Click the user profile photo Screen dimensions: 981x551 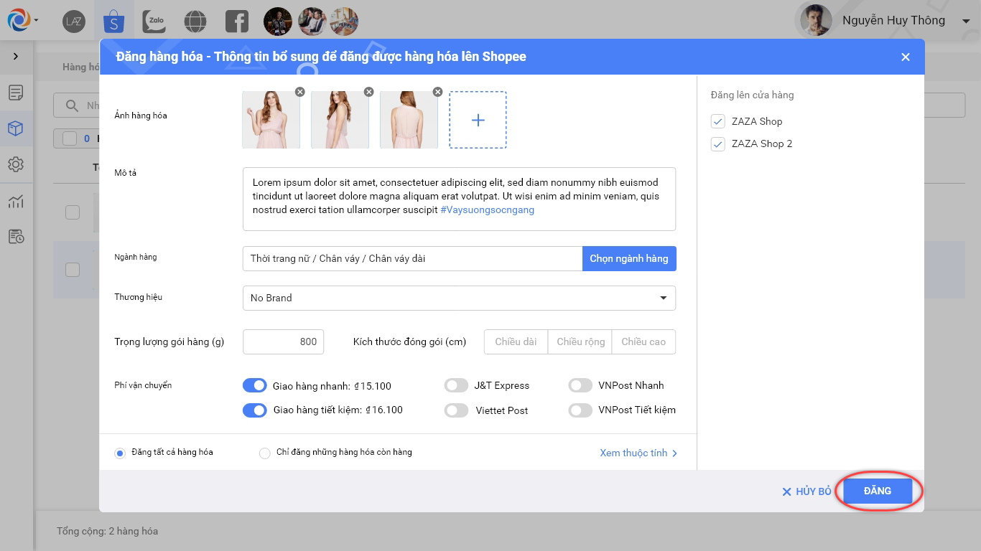pos(816,21)
